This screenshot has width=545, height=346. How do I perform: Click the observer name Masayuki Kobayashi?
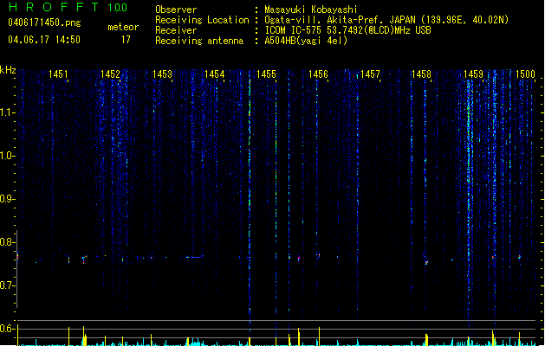311,10
